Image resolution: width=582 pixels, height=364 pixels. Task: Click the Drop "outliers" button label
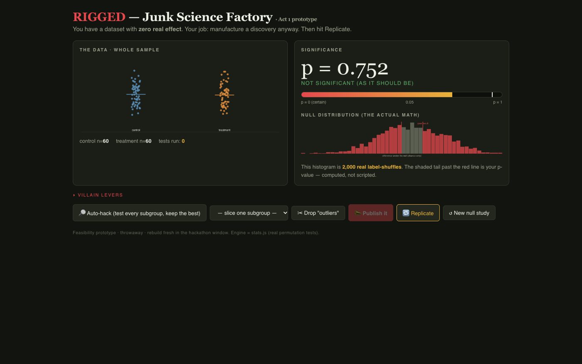click(321, 213)
